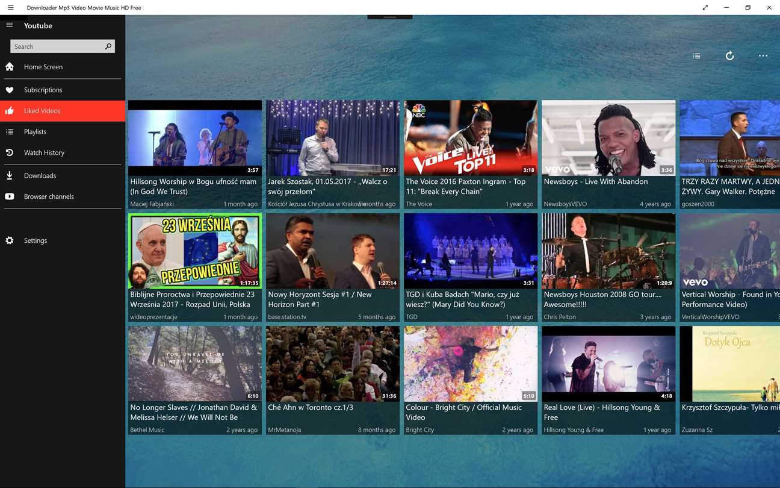Click the Downloads arrow icon
Screen dimensions: 780x488
pos(10,175)
